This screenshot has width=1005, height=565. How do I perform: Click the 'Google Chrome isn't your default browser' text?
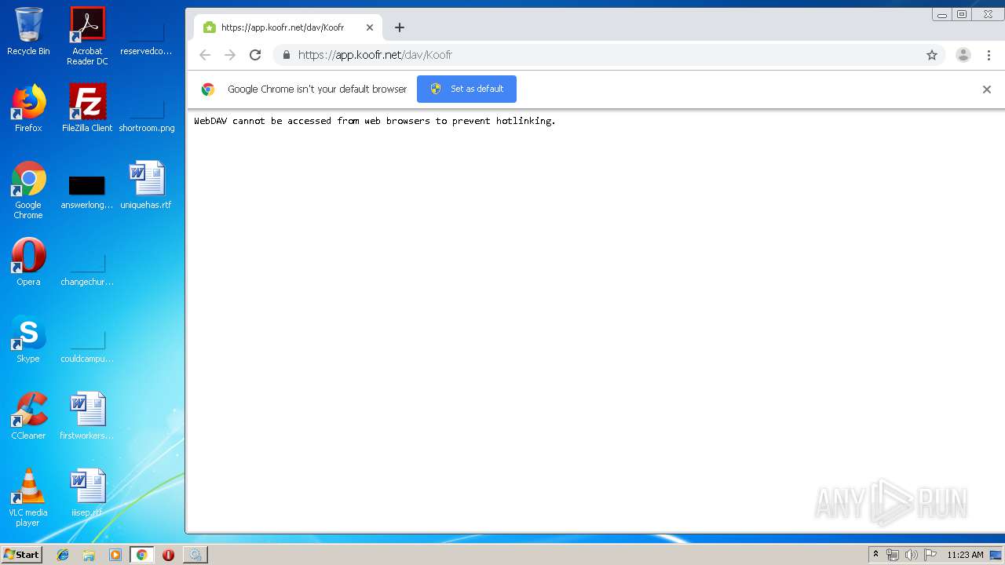tap(317, 89)
